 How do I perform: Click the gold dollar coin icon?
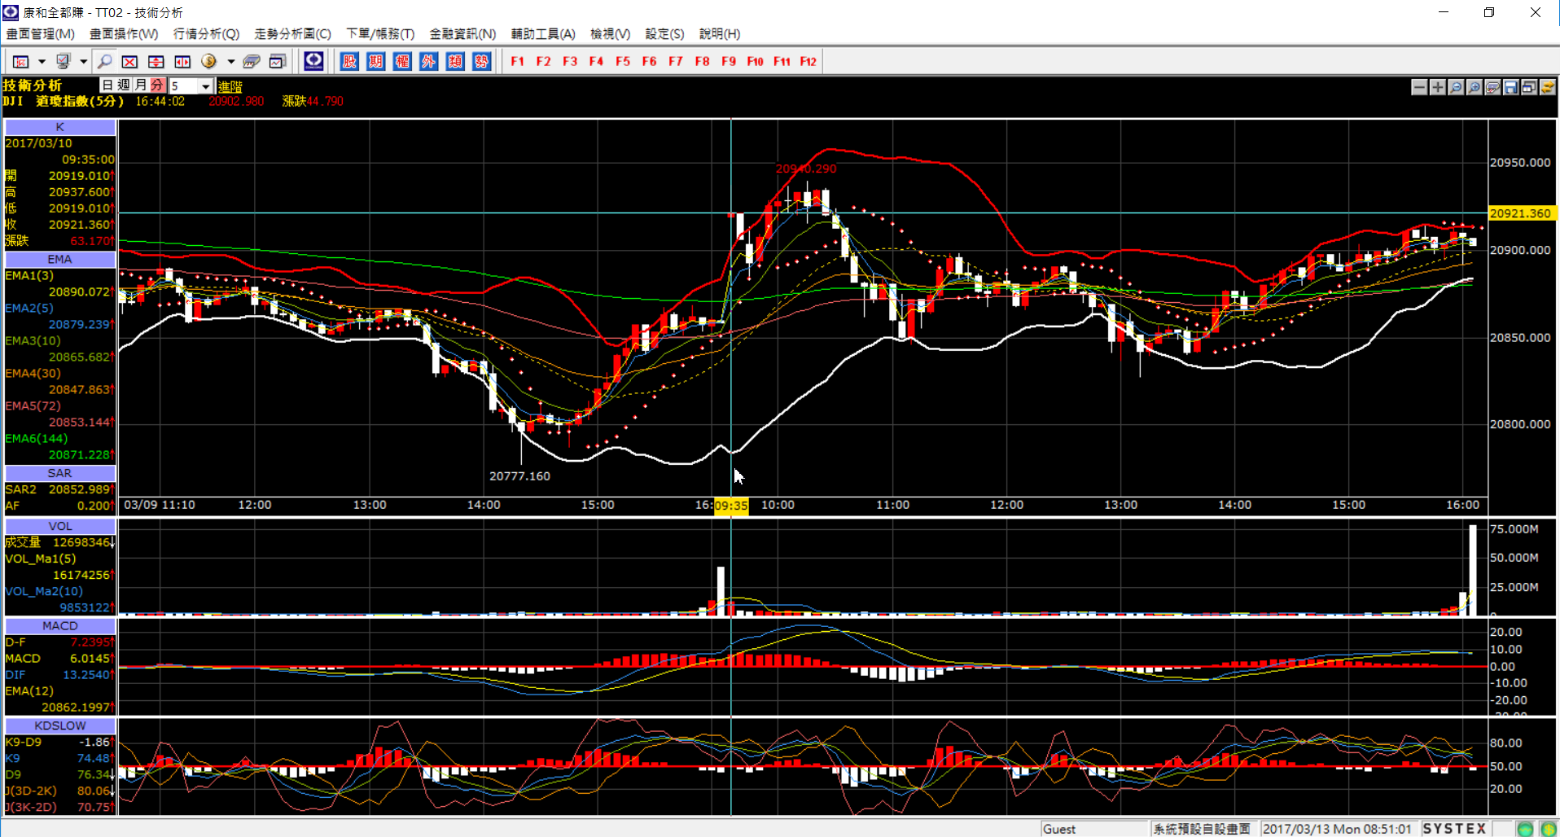pos(209,61)
